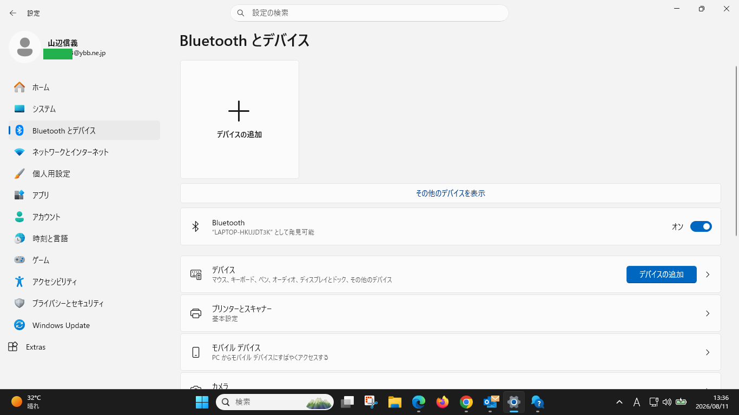Switch the IME input mode indicator A
The image size is (739, 415).
click(637, 402)
